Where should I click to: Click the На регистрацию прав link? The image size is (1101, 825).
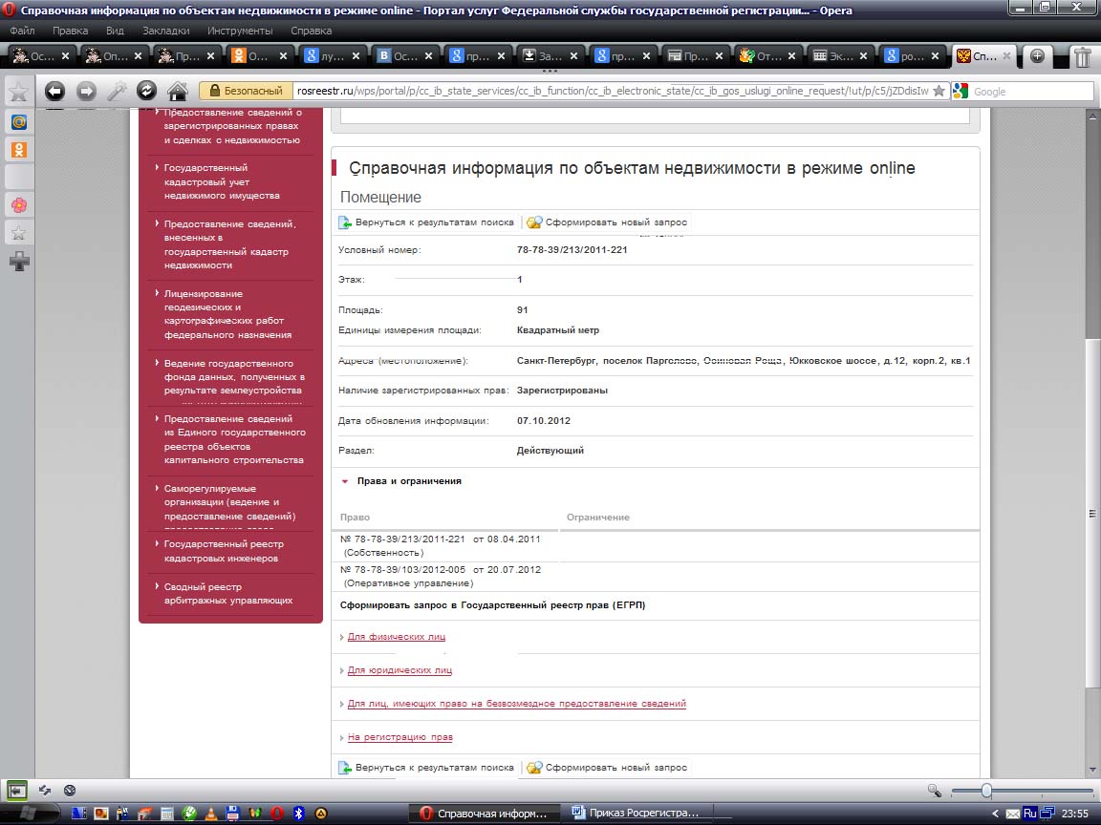399,737
